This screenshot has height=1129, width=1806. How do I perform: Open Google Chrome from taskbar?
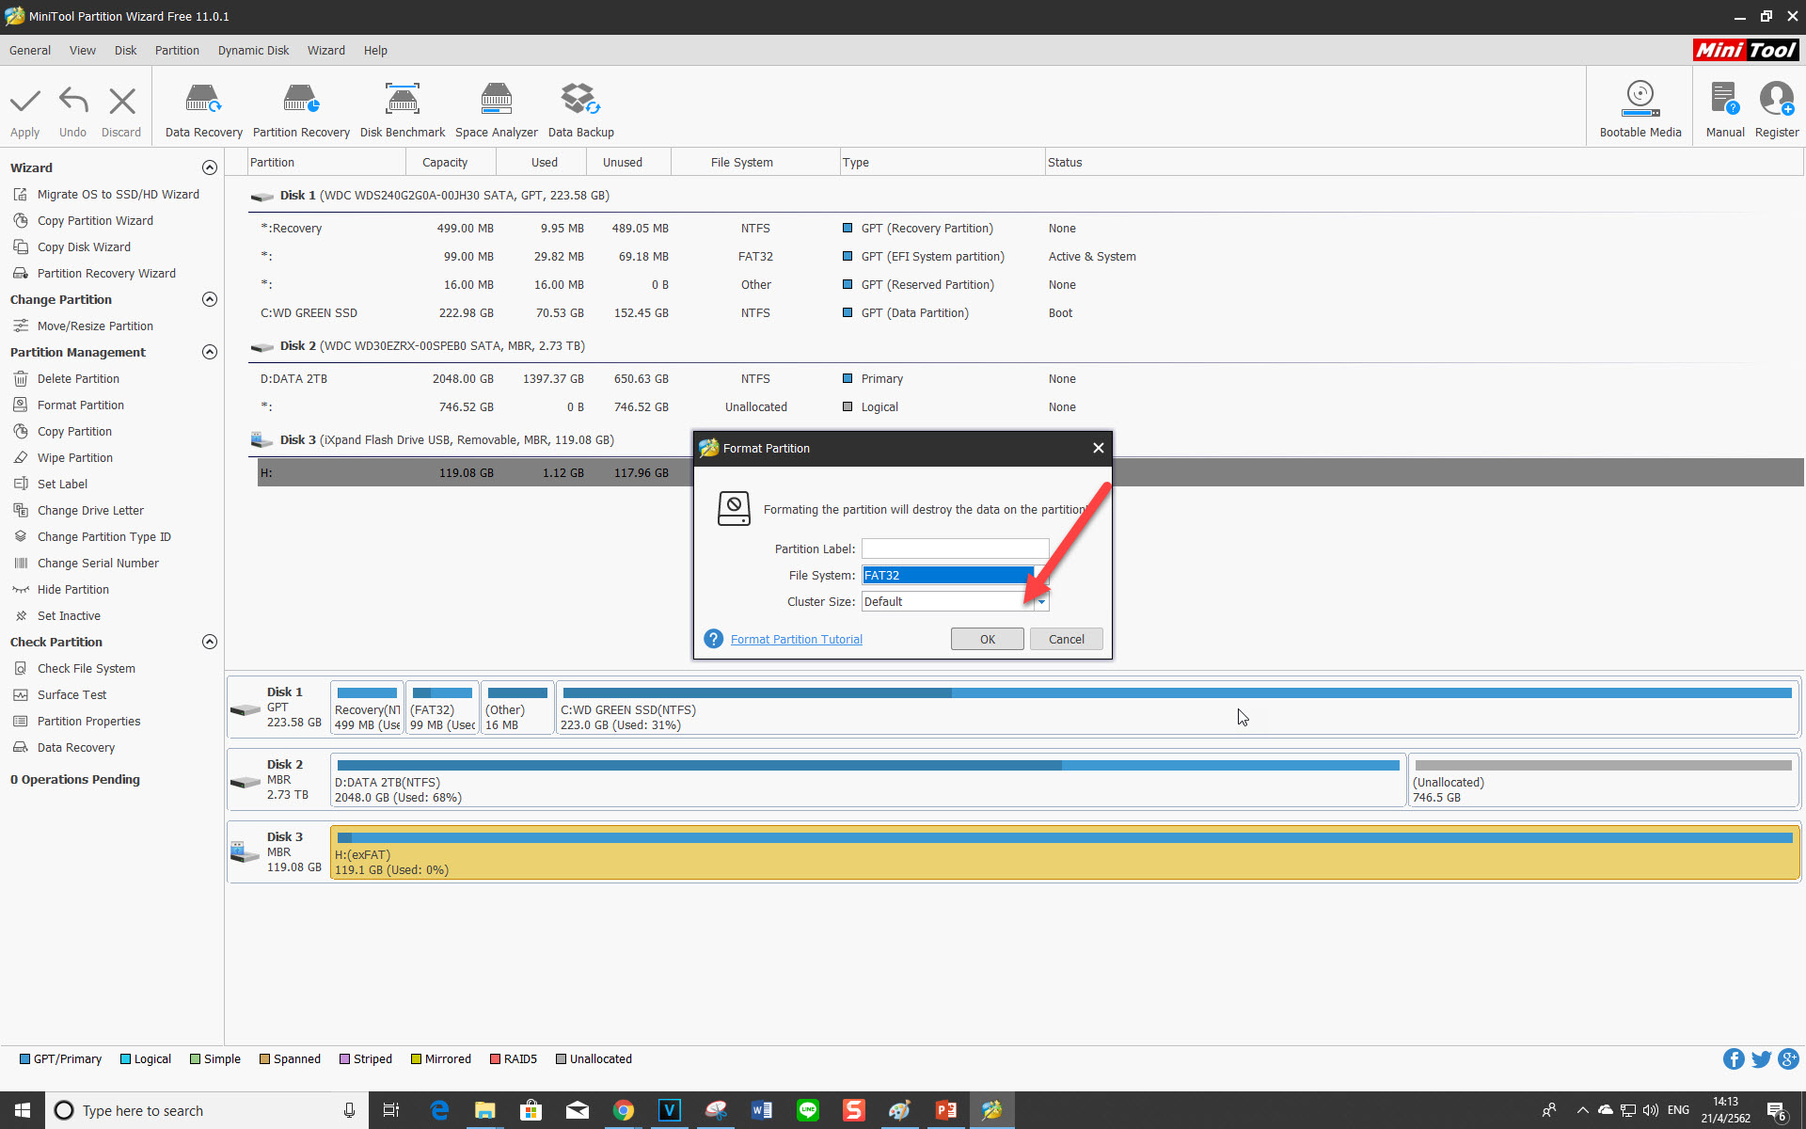pos(623,1110)
